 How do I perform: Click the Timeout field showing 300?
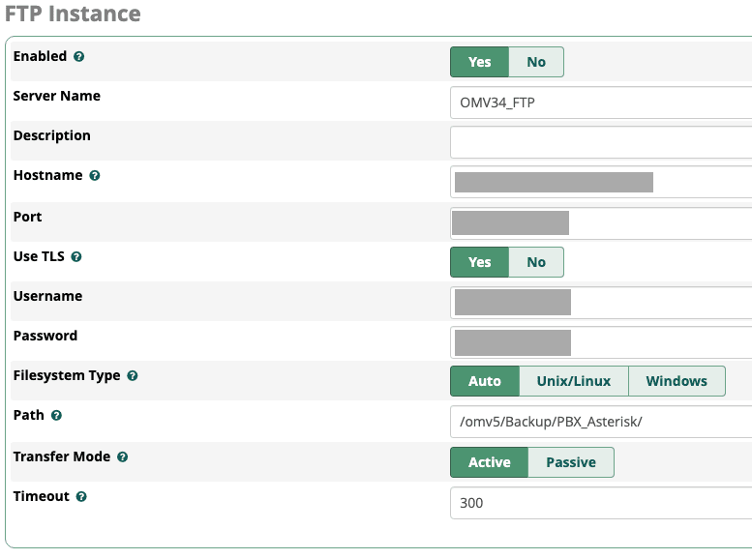tap(600, 503)
